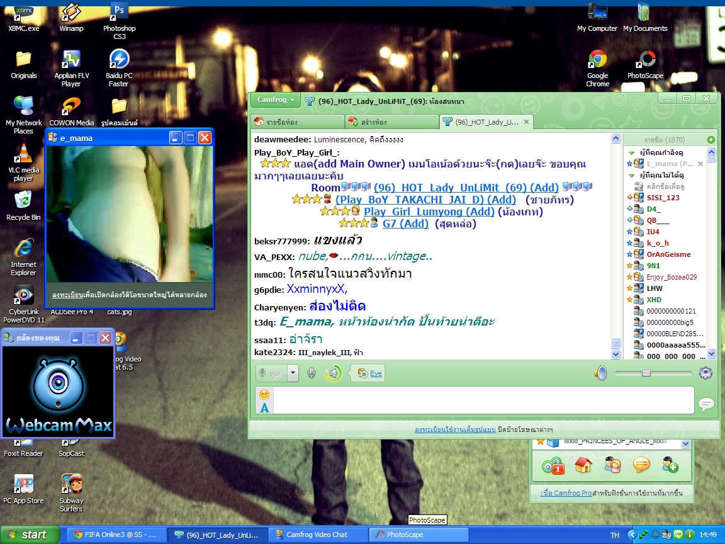Select user k_o_h in the user list
Image resolution: width=725 pixels, height=544 pixels.
pos(658,243)
